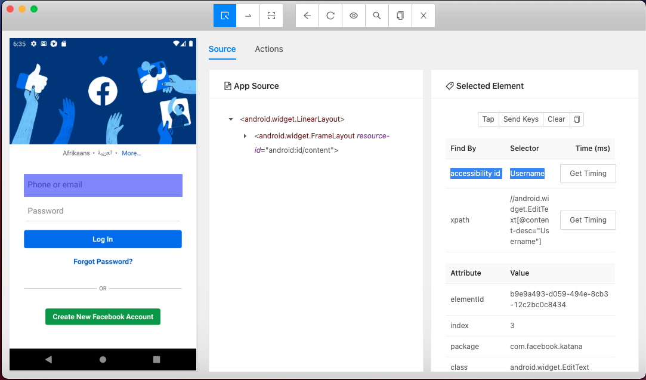
Task: Expand the android.widget.FrameLayout node
Action: [245, 136]
